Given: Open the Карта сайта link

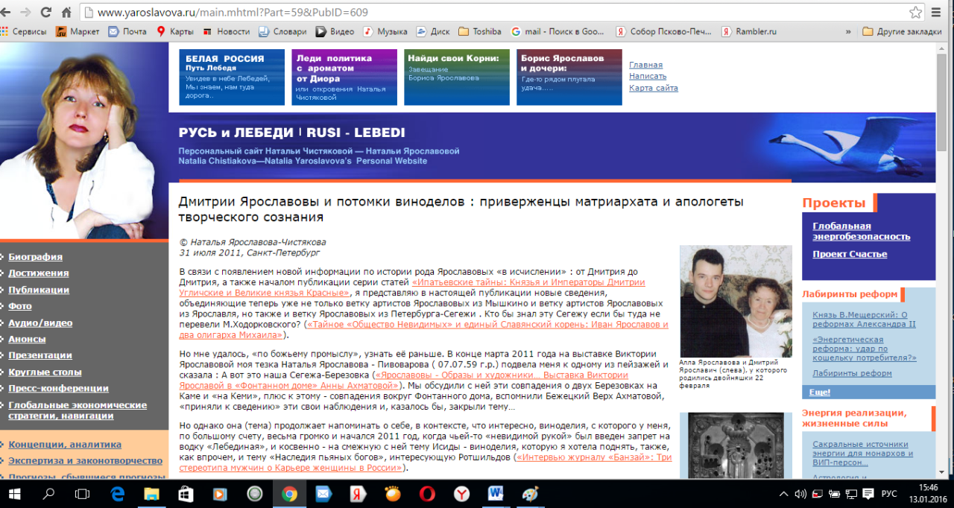Looking at the screenshot, I should (x=654, y=88).
